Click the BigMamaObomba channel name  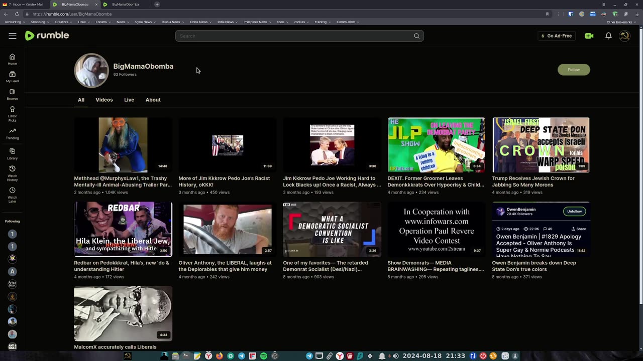(143, 66)
